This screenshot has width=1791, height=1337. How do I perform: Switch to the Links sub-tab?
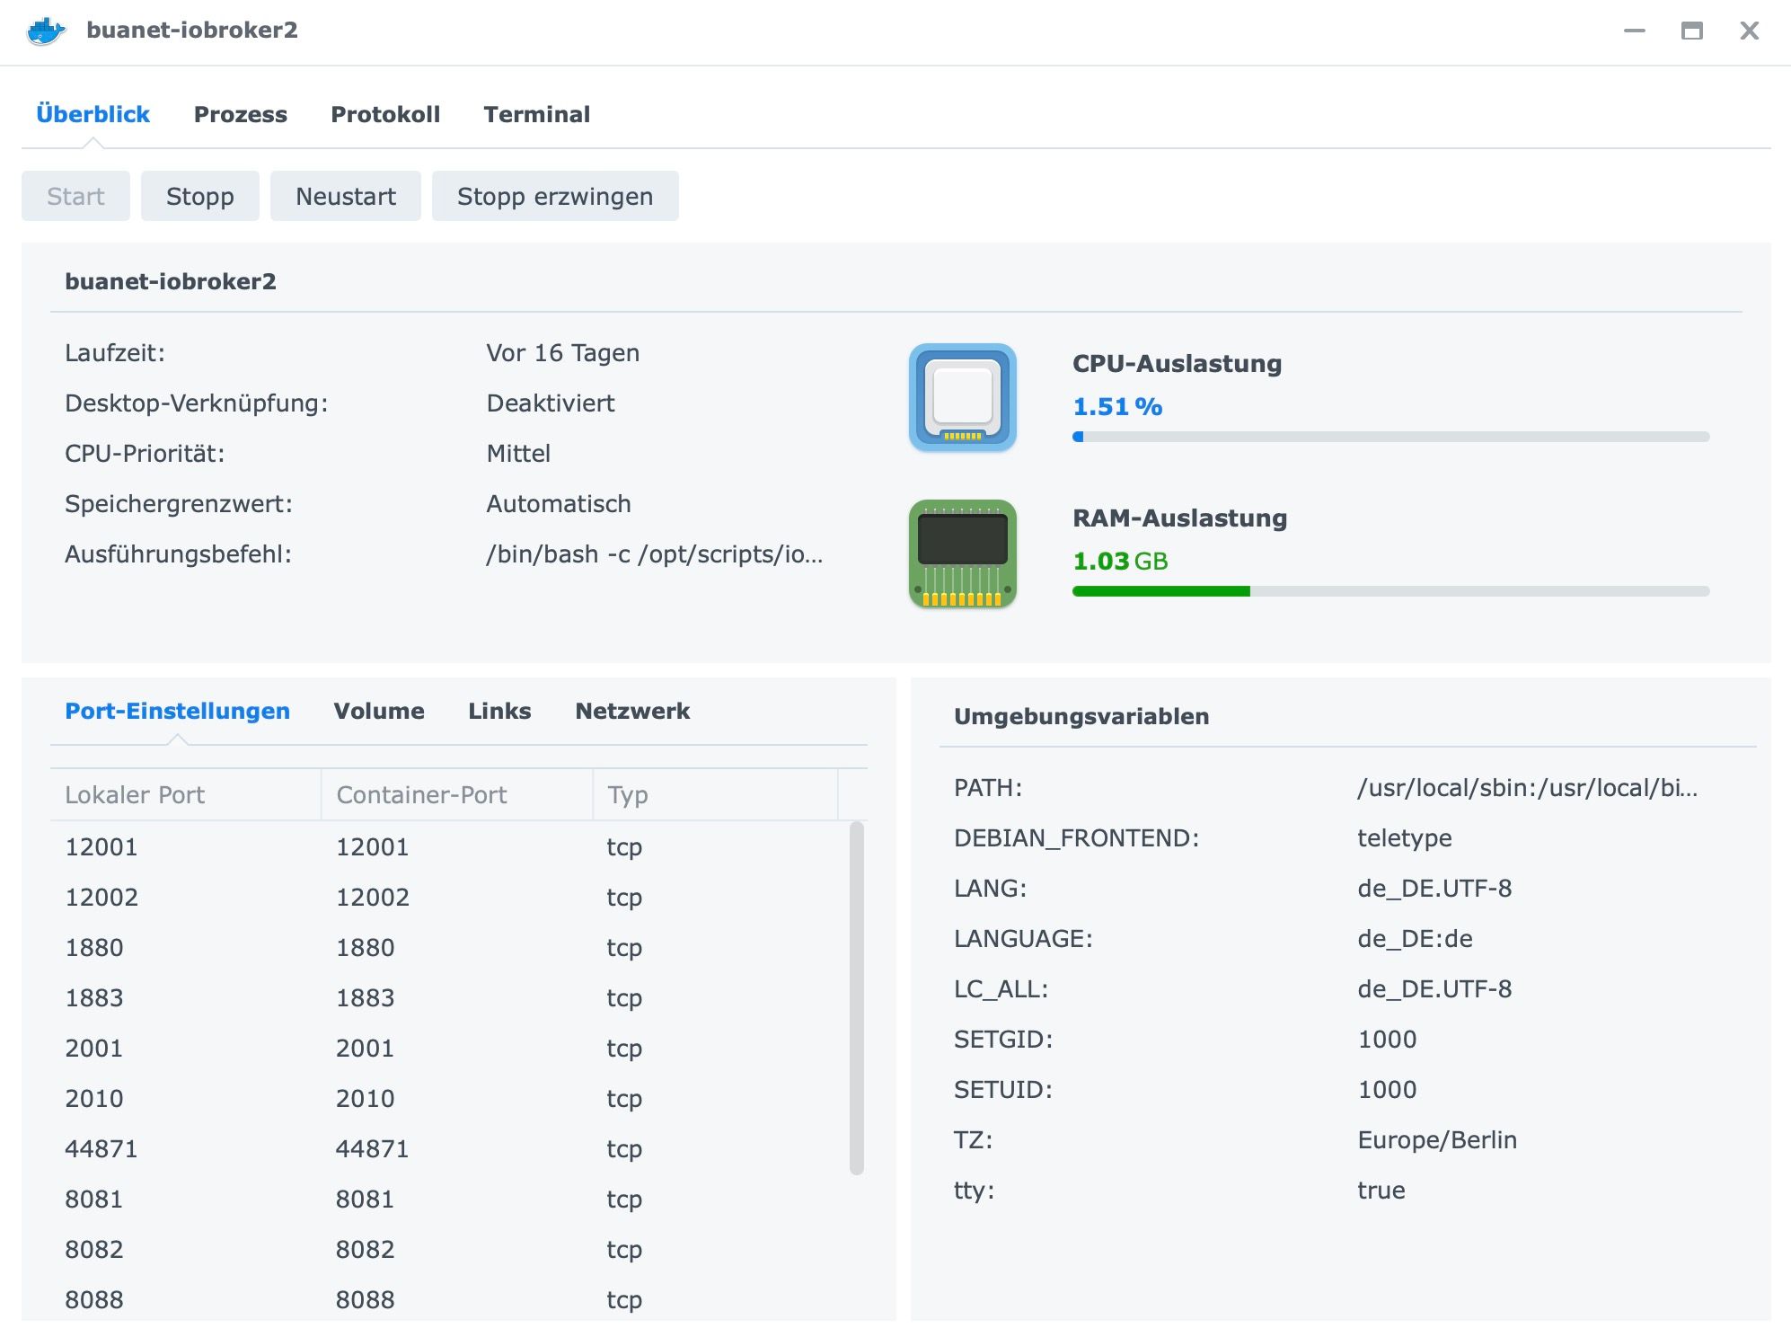coord(499,711)
